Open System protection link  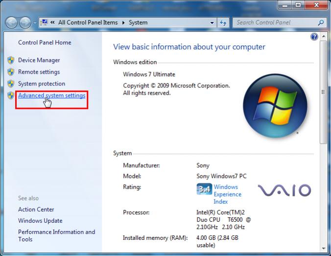(x=42, y=84)
